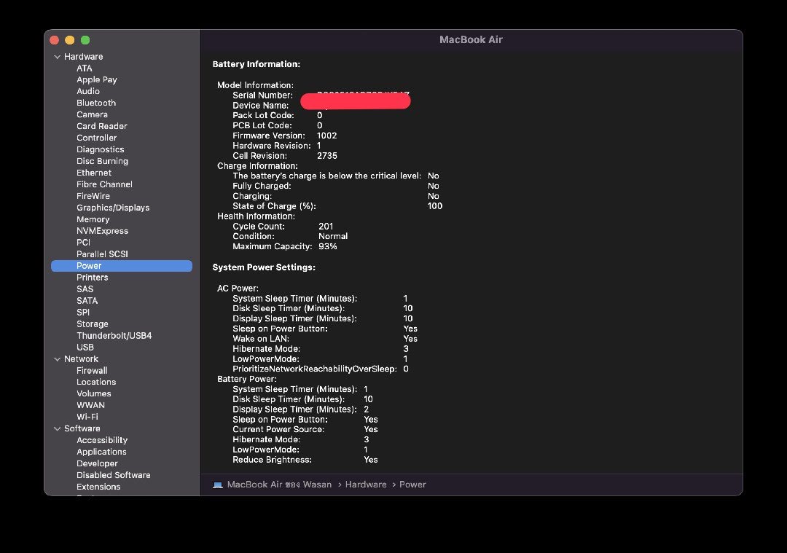Click the MacBook Air laptop icon in path bar
Screen dimensions: 787x553
pyautogui.click(x=218, y=485)
